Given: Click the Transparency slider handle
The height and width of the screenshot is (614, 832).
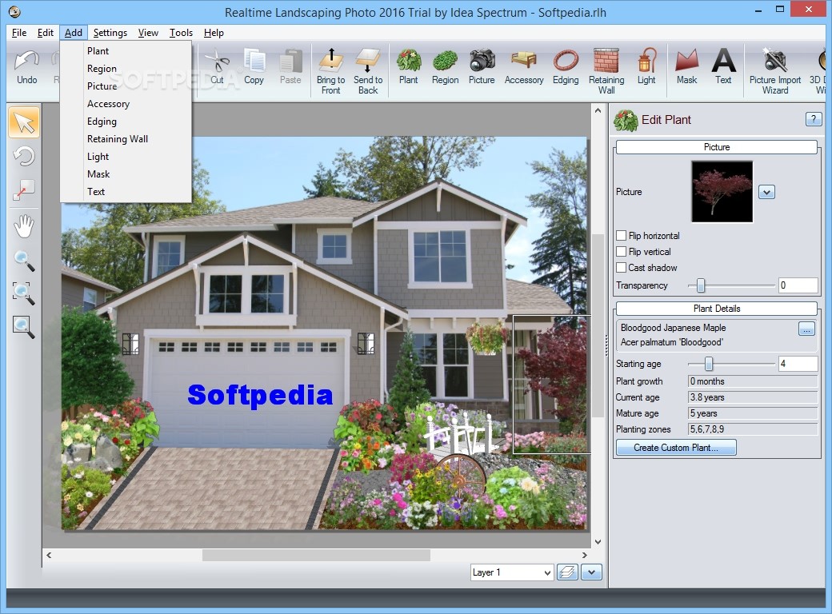Looking at the screenshot, I should click(701, 285).
